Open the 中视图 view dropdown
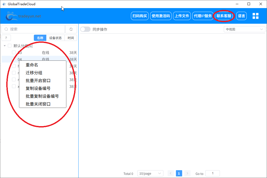This screenshot has height=178, width=267. click(244, 29)
